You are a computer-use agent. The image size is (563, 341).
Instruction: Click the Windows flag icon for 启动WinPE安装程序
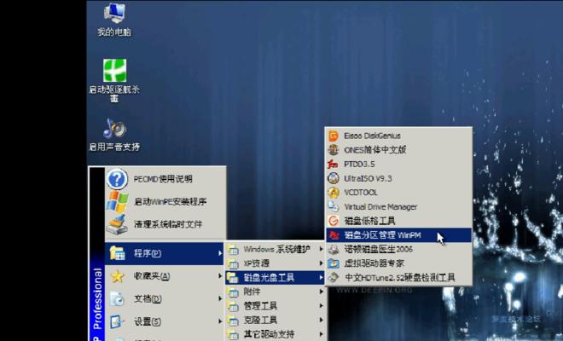[x=117, y=201]
